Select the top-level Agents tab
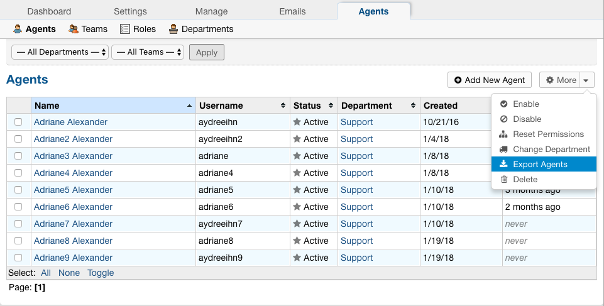The height and width of the screenshot is (306, 604). (373, 11)
